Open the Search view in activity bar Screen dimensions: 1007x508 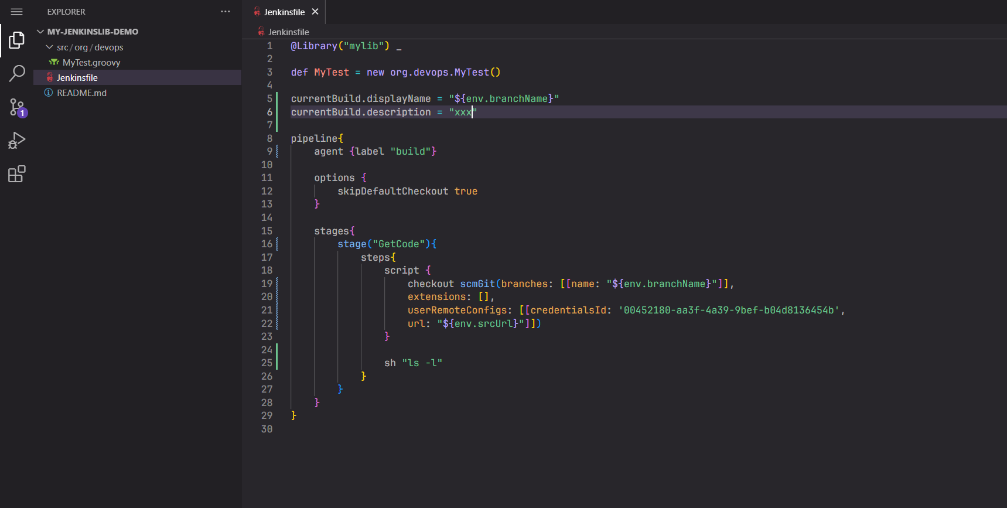coord(16,74)
